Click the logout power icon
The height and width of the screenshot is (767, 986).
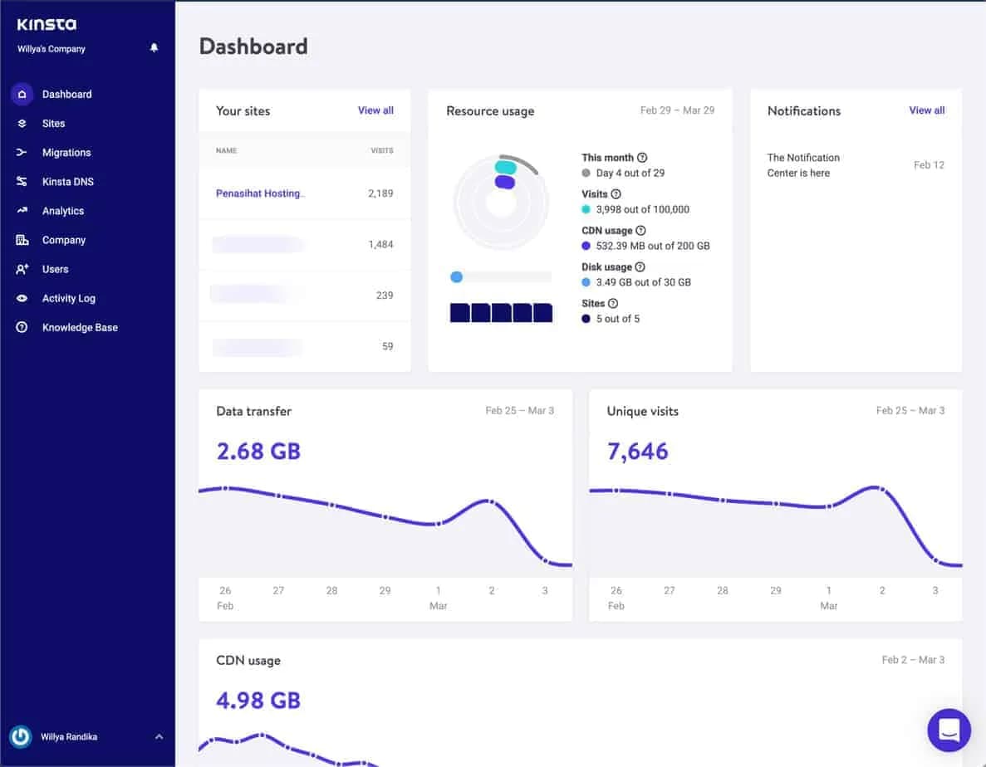tap(19, 736)
